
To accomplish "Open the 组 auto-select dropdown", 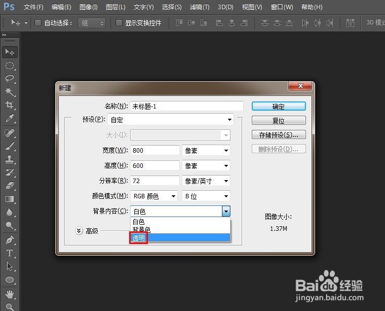I will click(92, 23).
